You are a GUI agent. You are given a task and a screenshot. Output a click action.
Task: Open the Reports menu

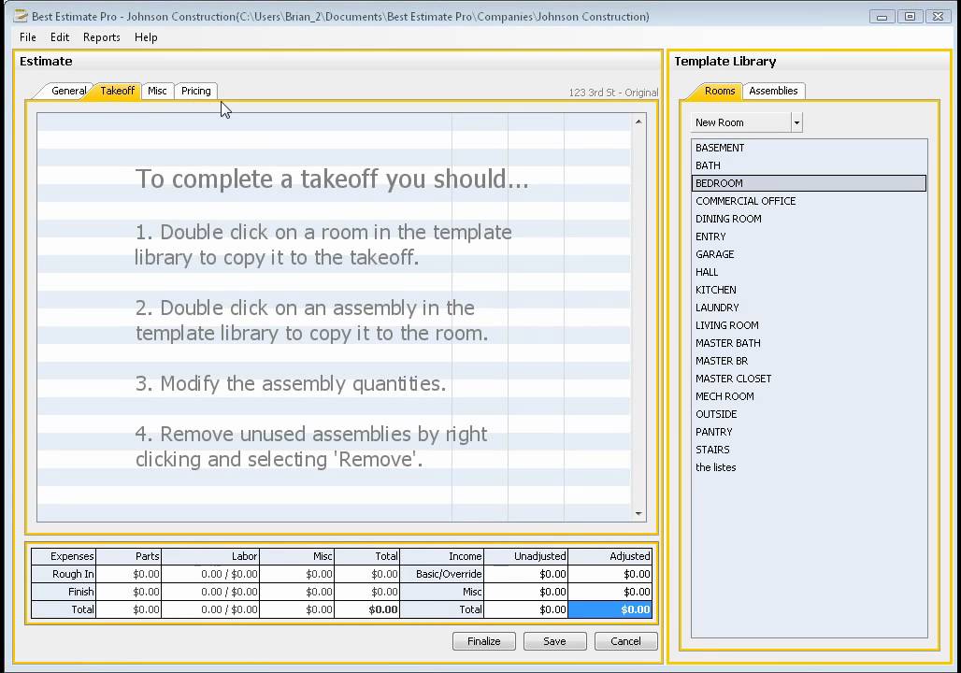[x=101, y=37]
